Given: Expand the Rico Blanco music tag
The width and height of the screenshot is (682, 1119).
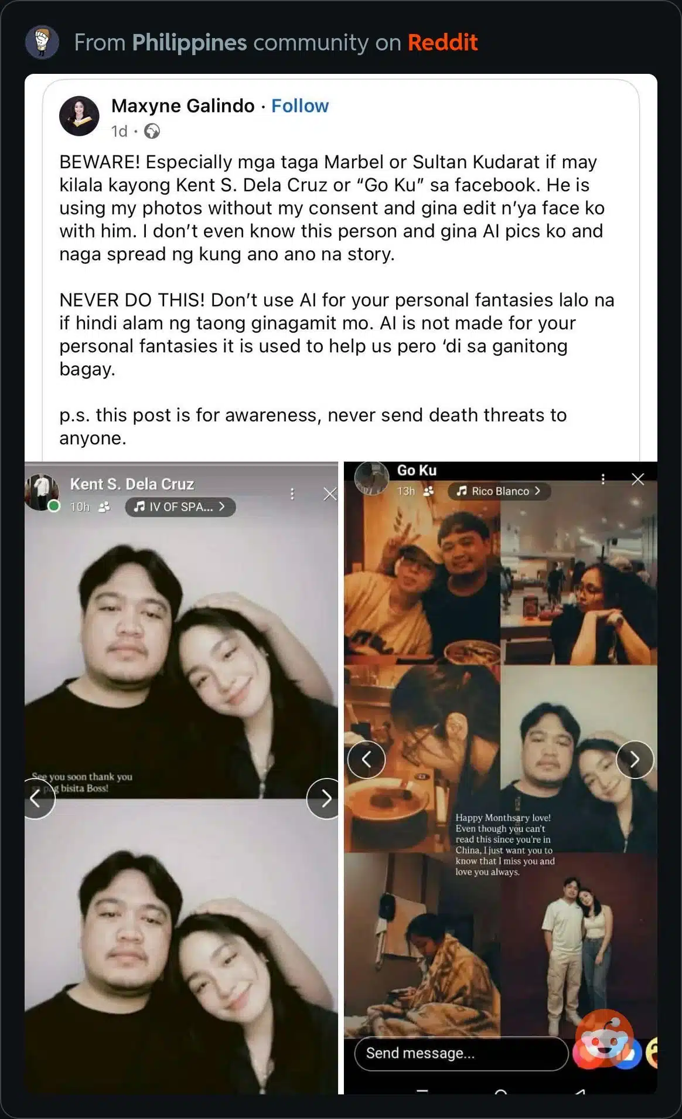Looking at the screenshot, I should [x=499, y=491].
